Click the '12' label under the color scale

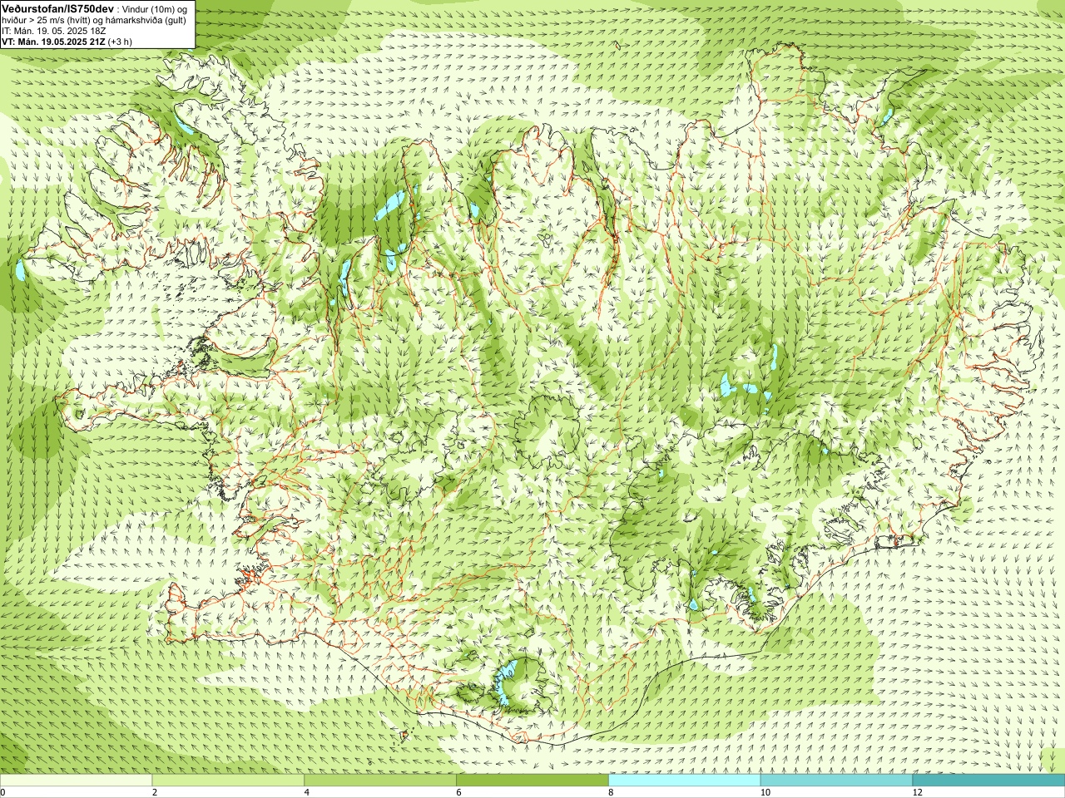[917, 792]
